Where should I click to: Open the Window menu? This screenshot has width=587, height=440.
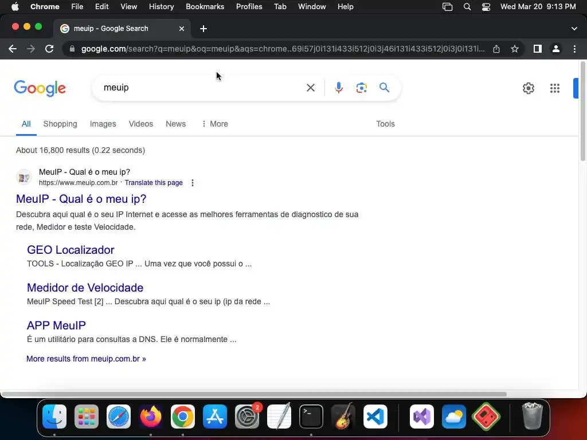[x=312, y=7]
